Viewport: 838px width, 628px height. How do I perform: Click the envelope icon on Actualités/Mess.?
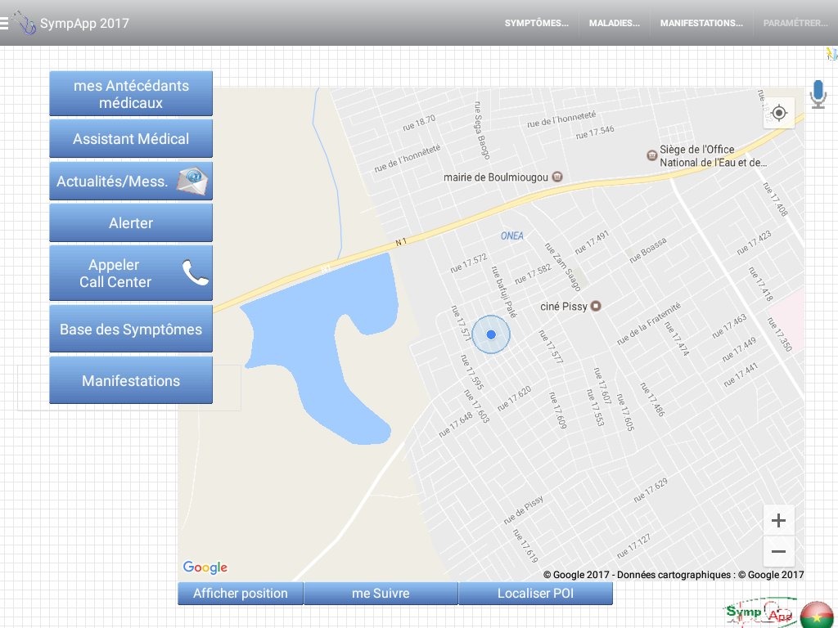tap(192, 181)
